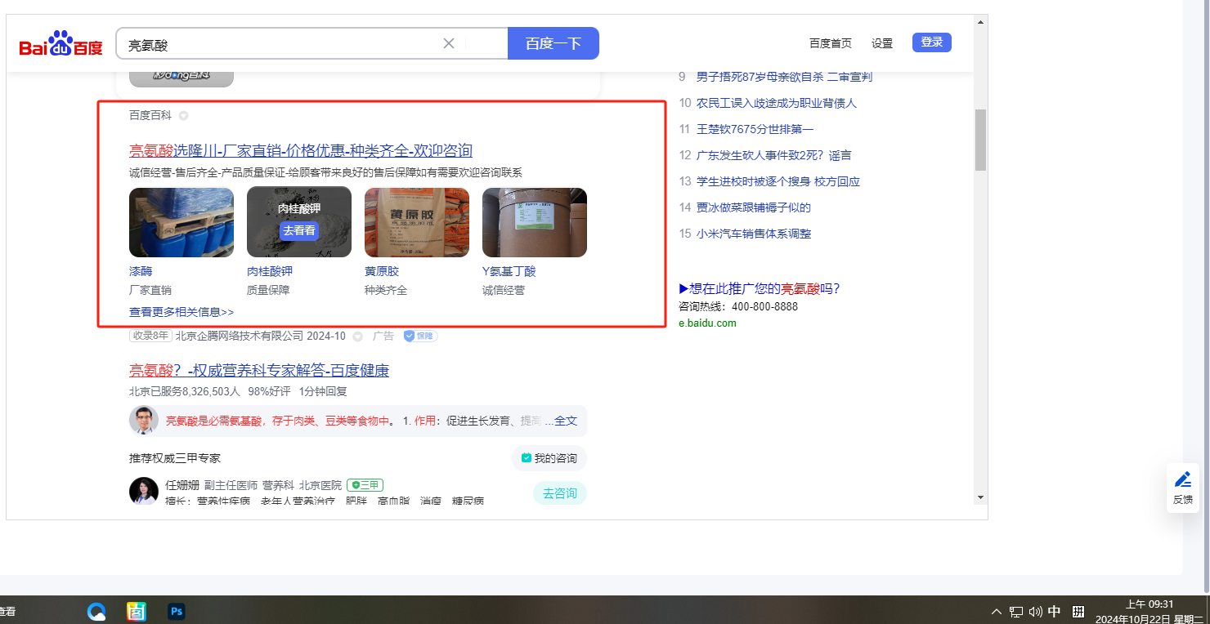Click the 收录8年 badge
Viewport: 1210px width, 624px height.
(x=150, y=336)
